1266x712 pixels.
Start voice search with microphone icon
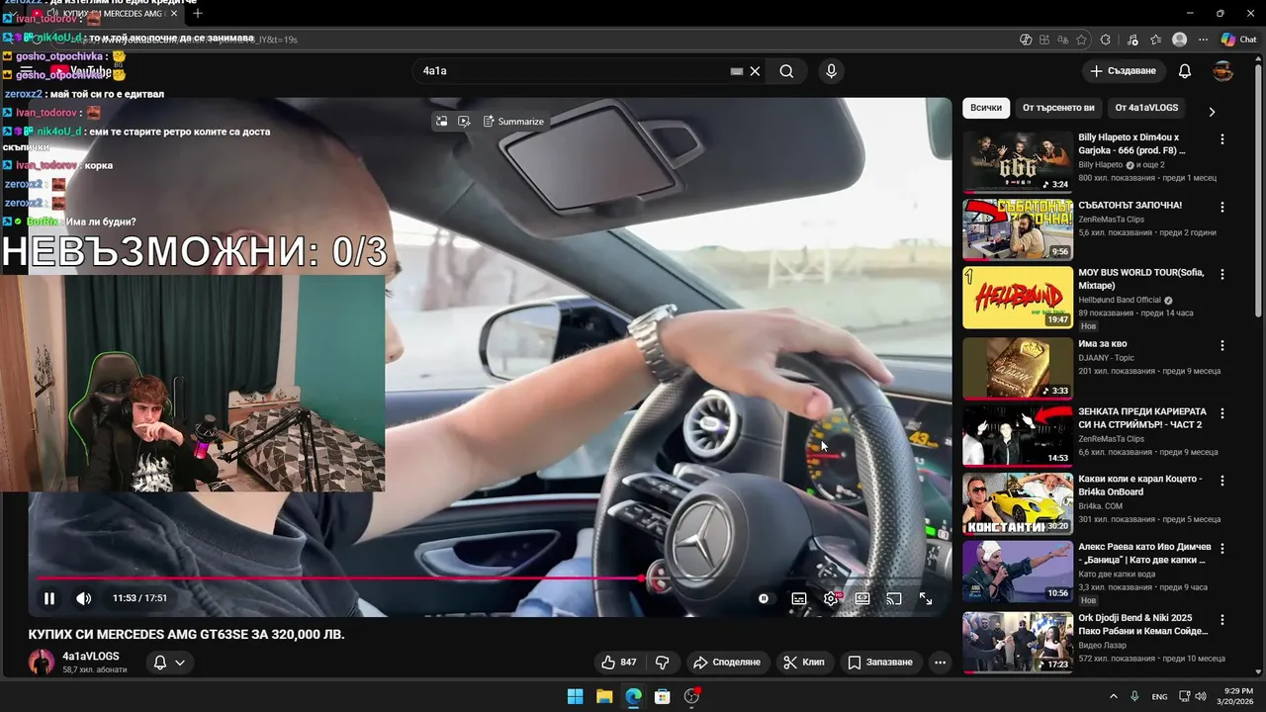(x=831, y=71)
